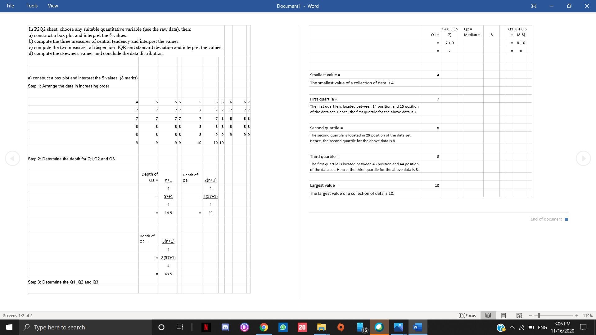
Task: Switch to Web Layout view
Action: click(519, 315)
